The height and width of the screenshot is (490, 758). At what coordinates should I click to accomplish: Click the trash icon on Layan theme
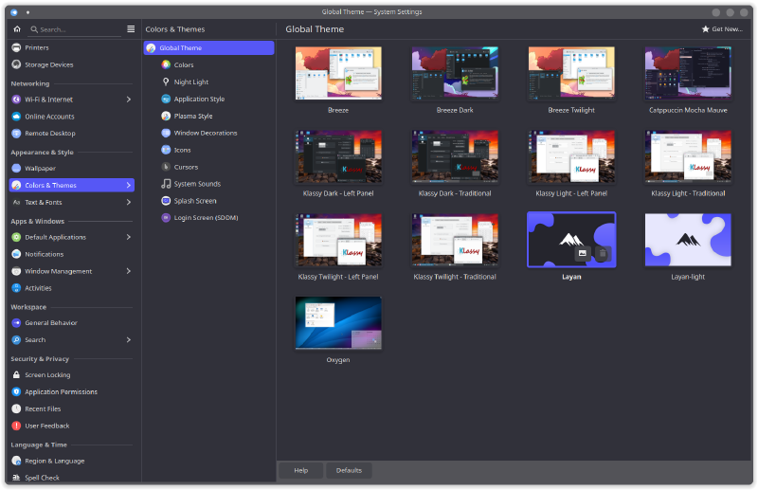click(603, 253)
